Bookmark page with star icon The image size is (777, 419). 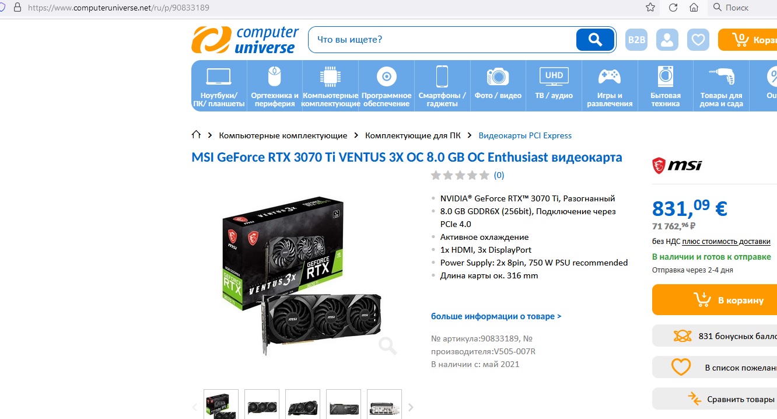tap(650, 8)
